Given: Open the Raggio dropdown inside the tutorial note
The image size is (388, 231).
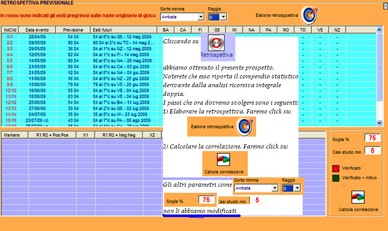Looking at the screenshot, I should click(297, 188).
